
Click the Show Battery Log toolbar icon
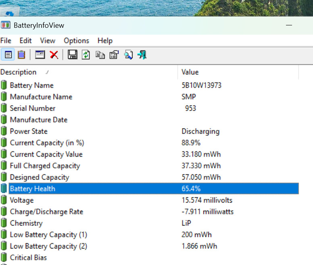21,55
